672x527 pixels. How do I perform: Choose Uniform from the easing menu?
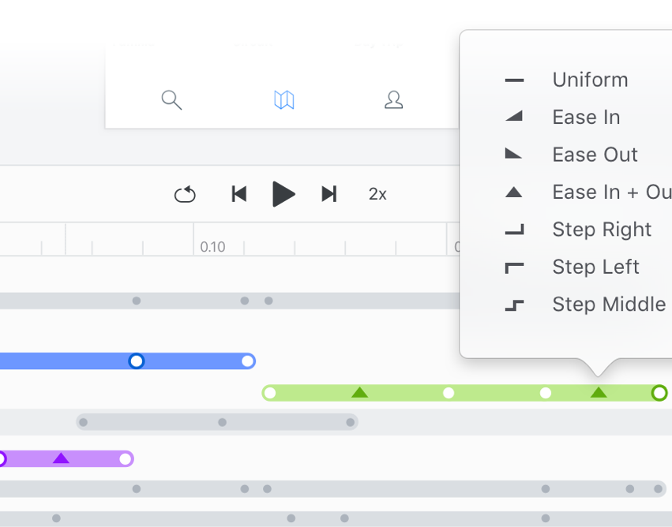pos(590,79)
